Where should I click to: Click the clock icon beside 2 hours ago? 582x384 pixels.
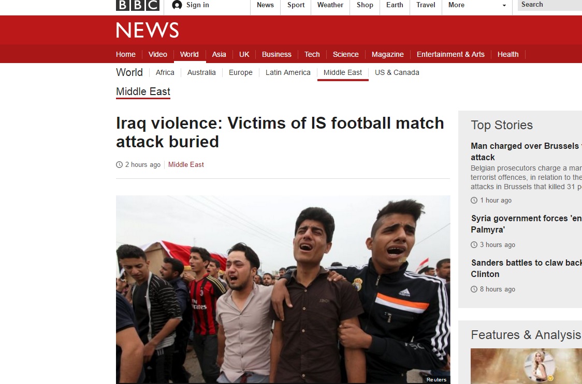point(119,164)
